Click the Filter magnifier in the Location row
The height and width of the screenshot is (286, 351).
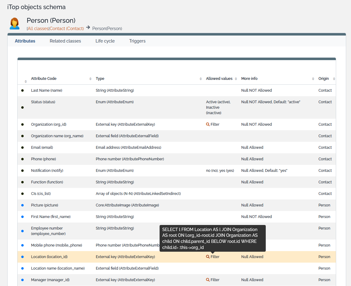click(208, 257)
